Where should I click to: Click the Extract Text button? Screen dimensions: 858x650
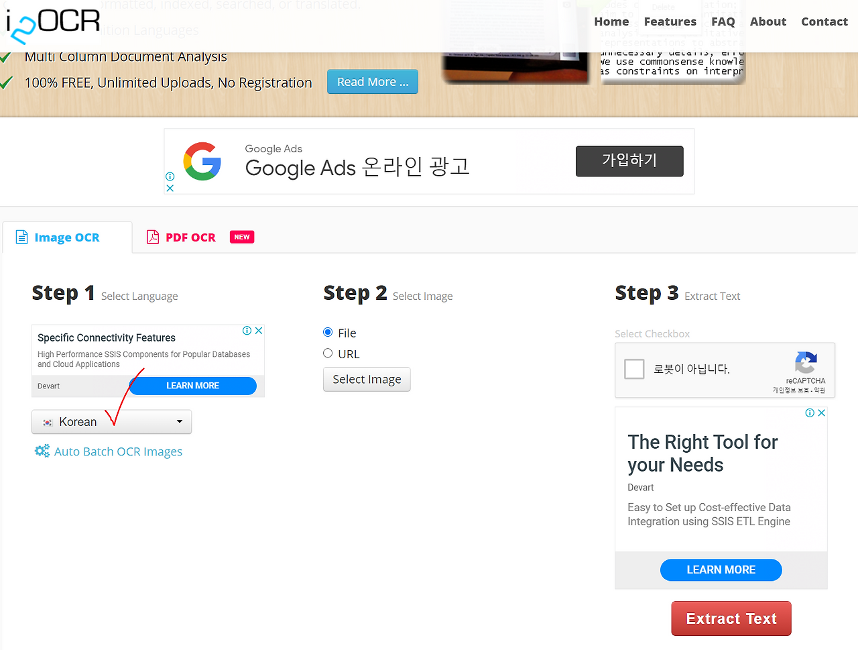pos(731,618)
